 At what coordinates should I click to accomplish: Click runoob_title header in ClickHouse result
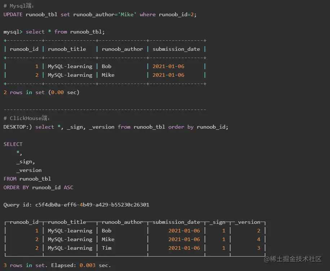coord(67,222)
